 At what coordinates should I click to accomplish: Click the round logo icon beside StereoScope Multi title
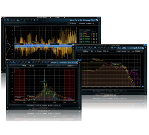(x=77, y=63)
